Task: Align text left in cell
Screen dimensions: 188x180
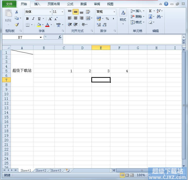Action: tap(70, 18)
